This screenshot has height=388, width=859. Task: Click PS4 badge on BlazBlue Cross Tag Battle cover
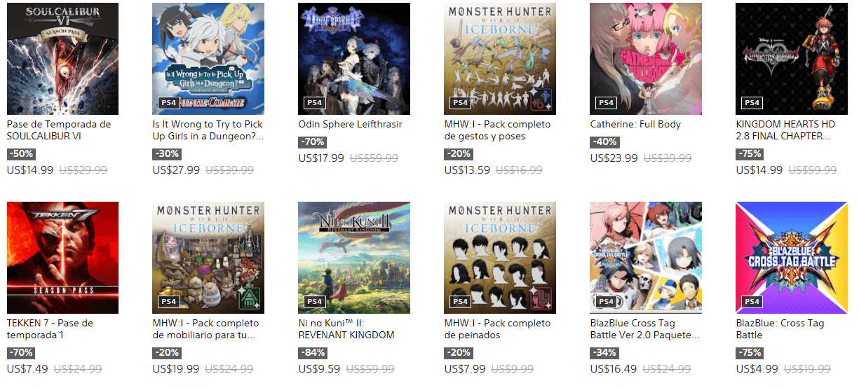coord(751,302)
